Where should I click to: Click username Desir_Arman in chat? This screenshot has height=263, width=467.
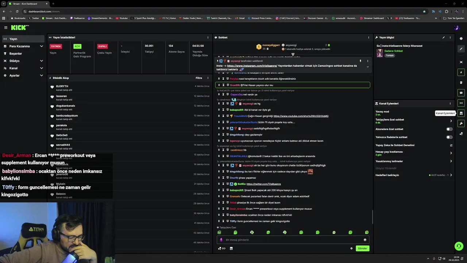(x=238, y=209)
